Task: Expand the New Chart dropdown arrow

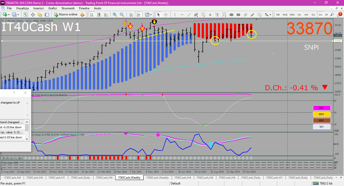Action: 9,15
